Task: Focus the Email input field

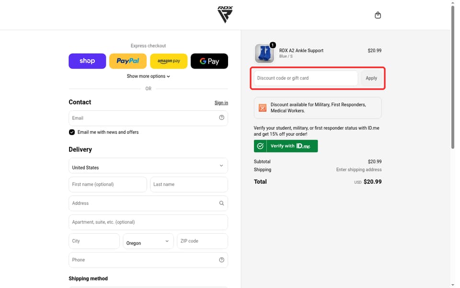Action: coord(148,118)
